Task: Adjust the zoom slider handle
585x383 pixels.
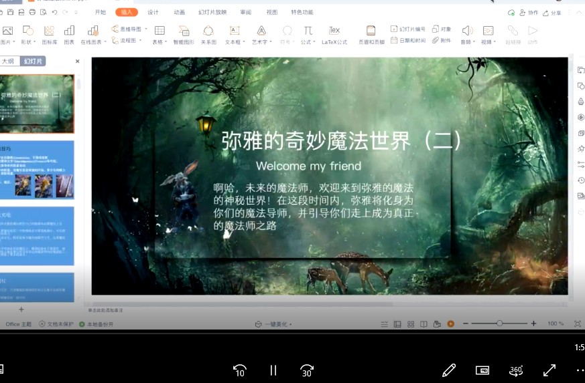Action: pyautogui.click(x=500, y=324)
